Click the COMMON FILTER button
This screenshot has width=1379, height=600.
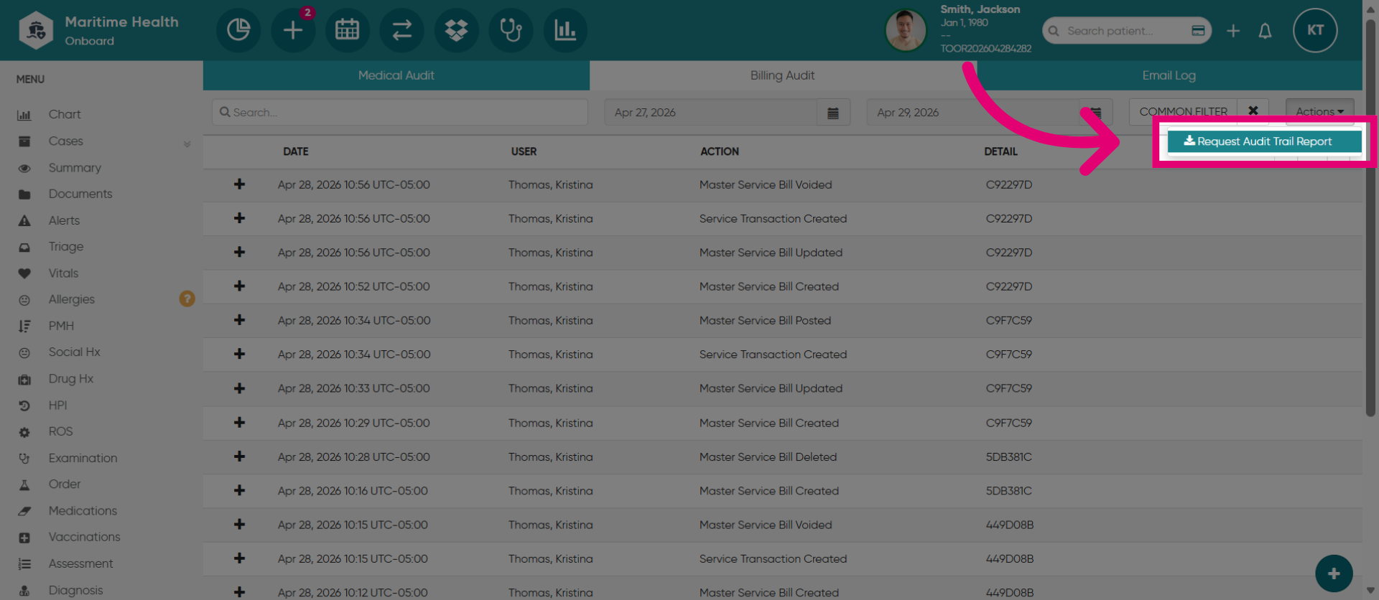(x=1183, y=111)
